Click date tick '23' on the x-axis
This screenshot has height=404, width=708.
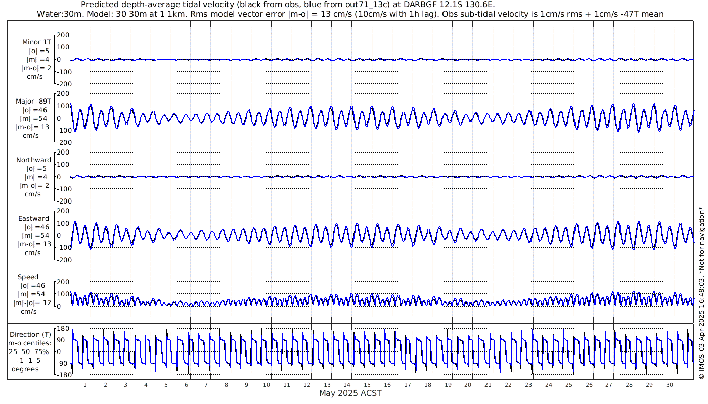pyautogui.click(x=528, y=385)
